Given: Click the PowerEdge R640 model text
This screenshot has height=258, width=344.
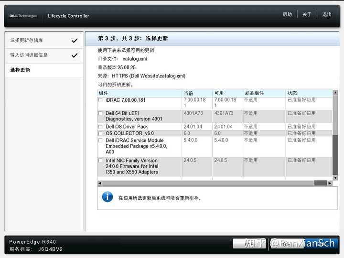Looking at the screenshot, I should pyautogui.click(x=32, y=242).
